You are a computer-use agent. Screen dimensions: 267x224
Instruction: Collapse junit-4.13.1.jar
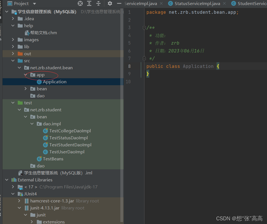19,208
